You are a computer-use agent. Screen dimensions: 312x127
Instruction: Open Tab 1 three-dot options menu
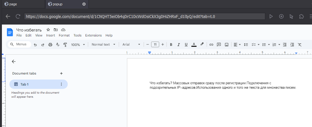61,84
